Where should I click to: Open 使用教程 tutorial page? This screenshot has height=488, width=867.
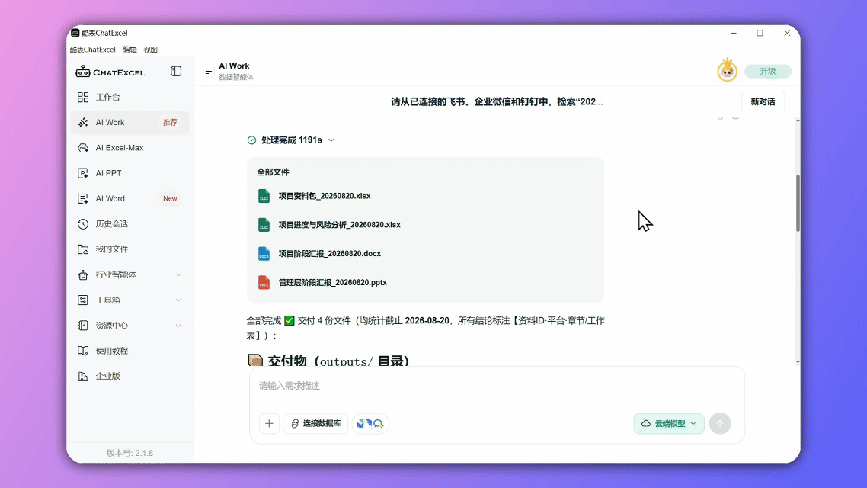[x=130, y=351]
